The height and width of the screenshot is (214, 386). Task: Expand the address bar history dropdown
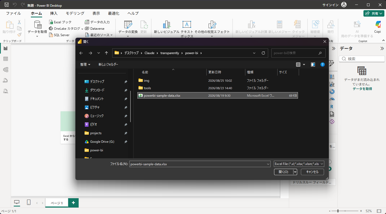[254, 53]
